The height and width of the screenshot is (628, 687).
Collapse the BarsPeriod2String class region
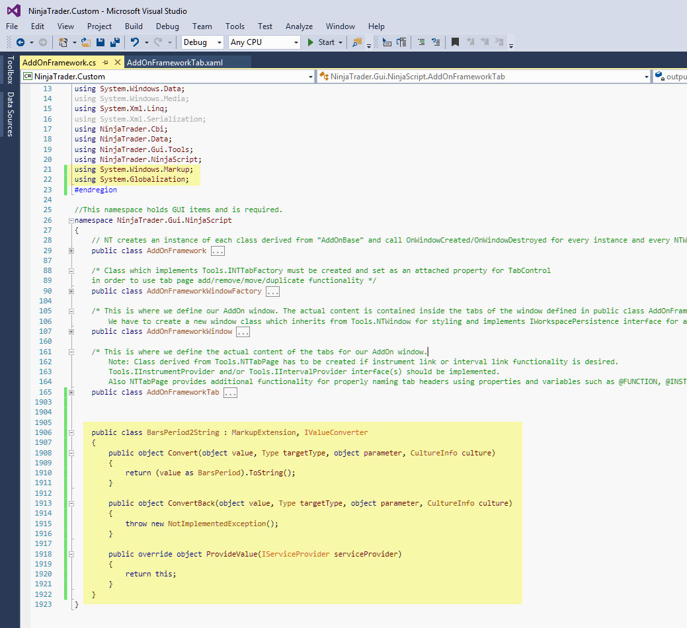71,433
